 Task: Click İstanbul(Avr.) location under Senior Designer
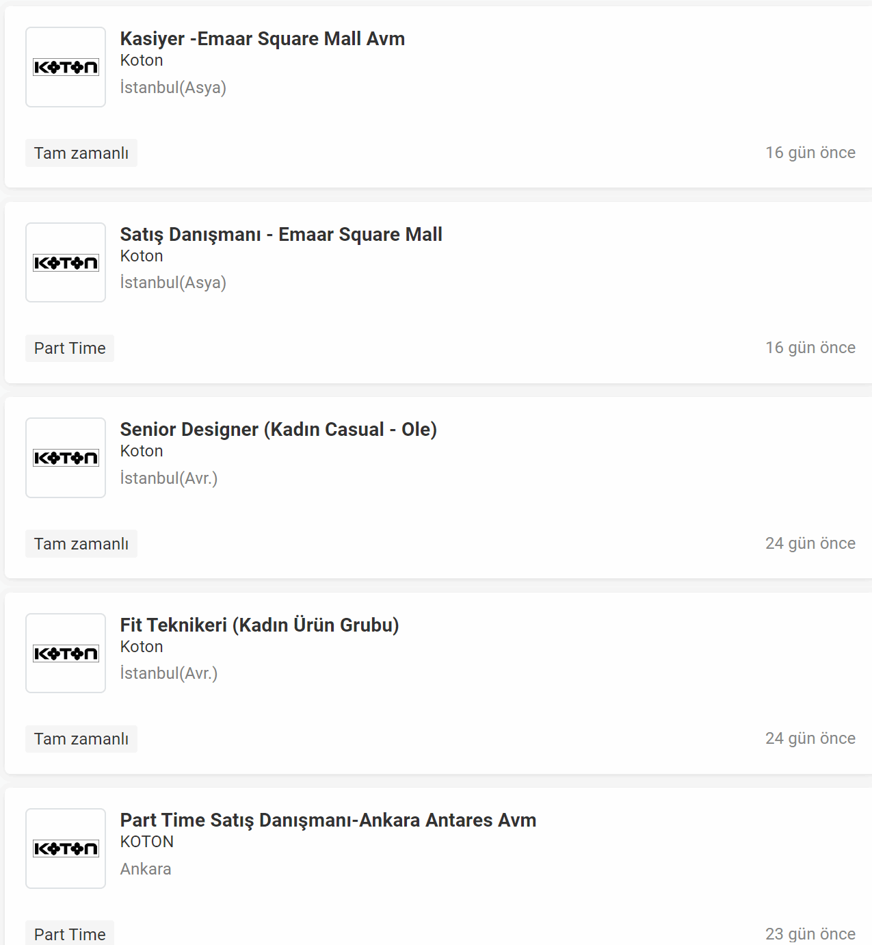[169, 478]
